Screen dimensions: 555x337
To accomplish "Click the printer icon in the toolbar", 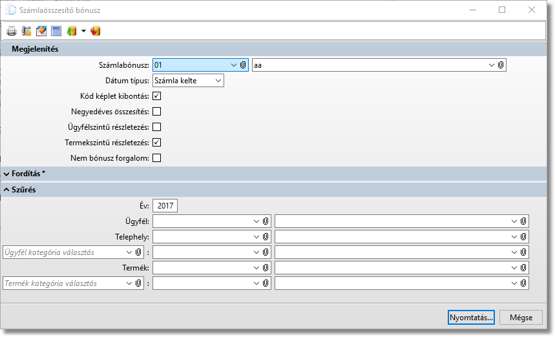I will pos(12,31).
